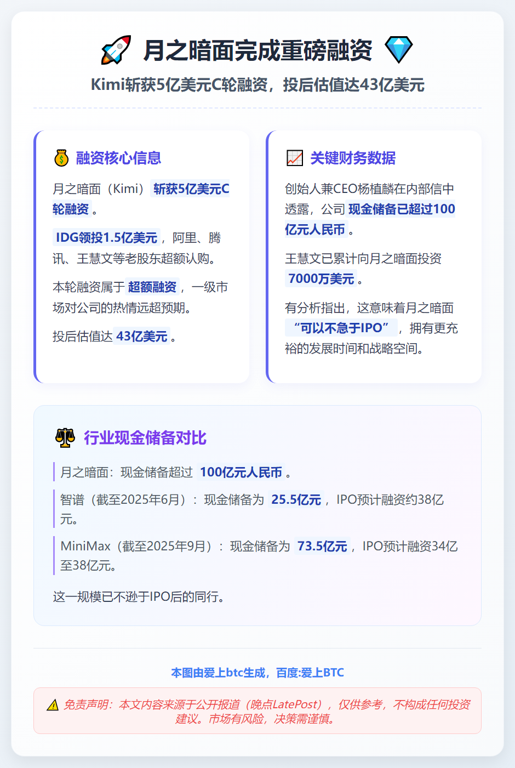Click the subtitle about Kimi's C-round financing
This screenshot has height=768, width=515.
click(257, 85)
